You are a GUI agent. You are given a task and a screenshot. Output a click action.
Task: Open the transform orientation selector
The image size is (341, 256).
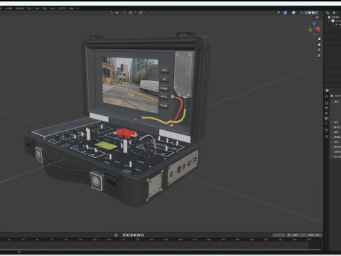[116, 13]
